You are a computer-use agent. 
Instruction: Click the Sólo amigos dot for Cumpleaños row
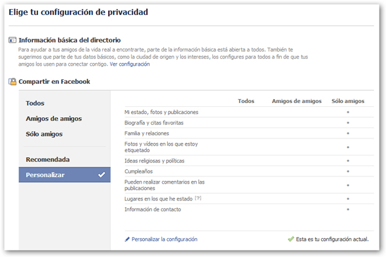coord(348,171)
